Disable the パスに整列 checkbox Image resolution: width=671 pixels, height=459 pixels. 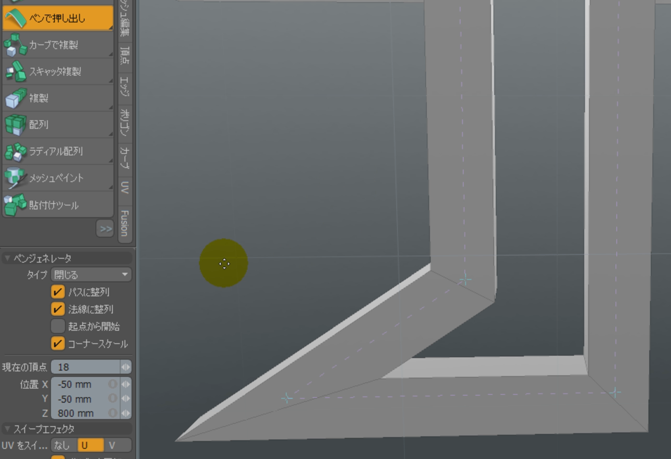coord(58,292)
